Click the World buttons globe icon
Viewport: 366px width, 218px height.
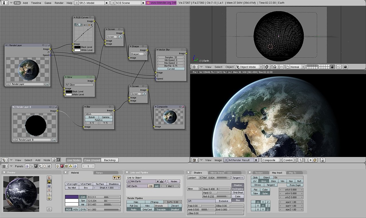[75, 166]
